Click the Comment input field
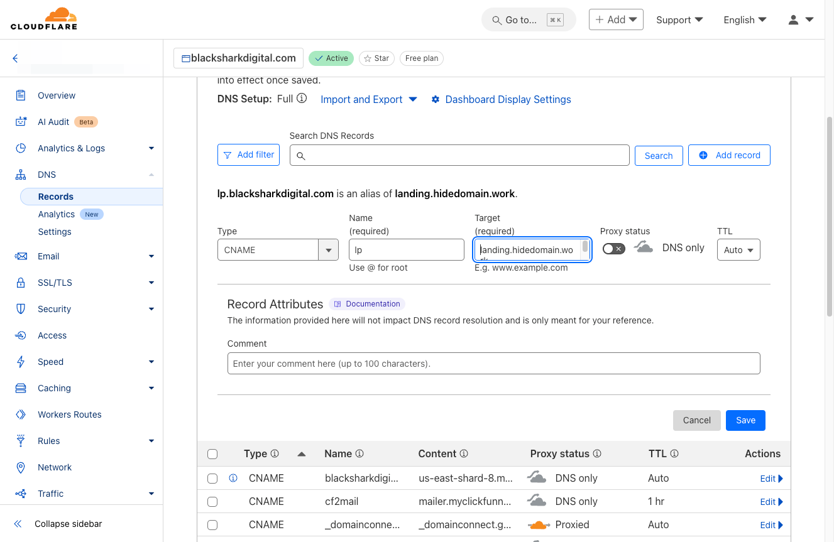 pyautogui.click(x=493, y=364)
